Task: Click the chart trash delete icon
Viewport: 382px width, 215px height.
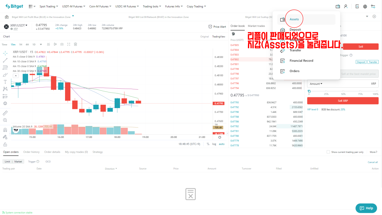Action: 76,44
